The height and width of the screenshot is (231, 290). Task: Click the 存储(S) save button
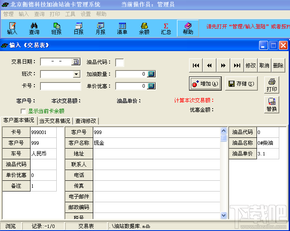coord(241,84)
